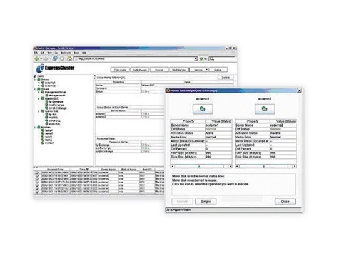Collapse the Monitors node in the tree
344x253 pixels.
click(x=35, y=127)
